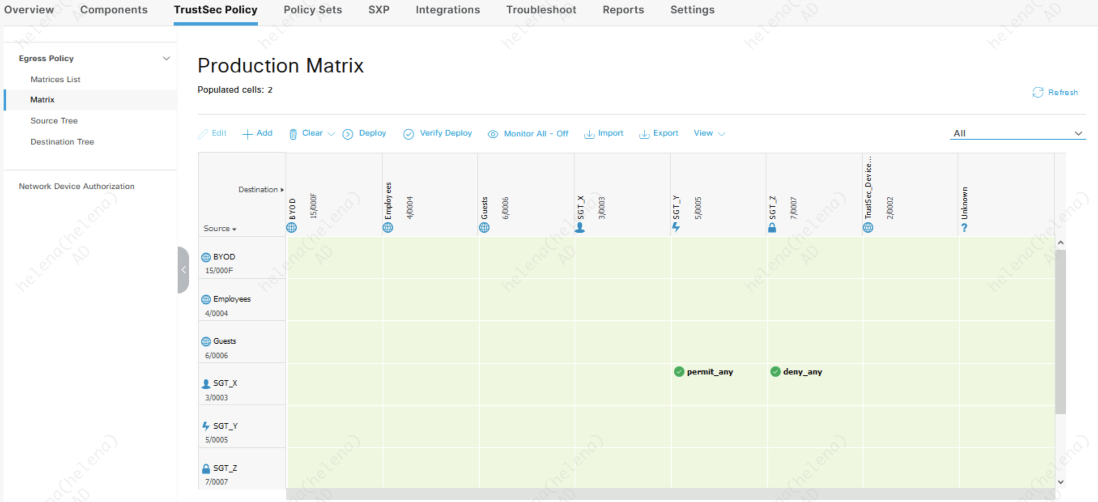Click the Import download icon
The image size is (1098, 502).
click(x=589, y=134)
